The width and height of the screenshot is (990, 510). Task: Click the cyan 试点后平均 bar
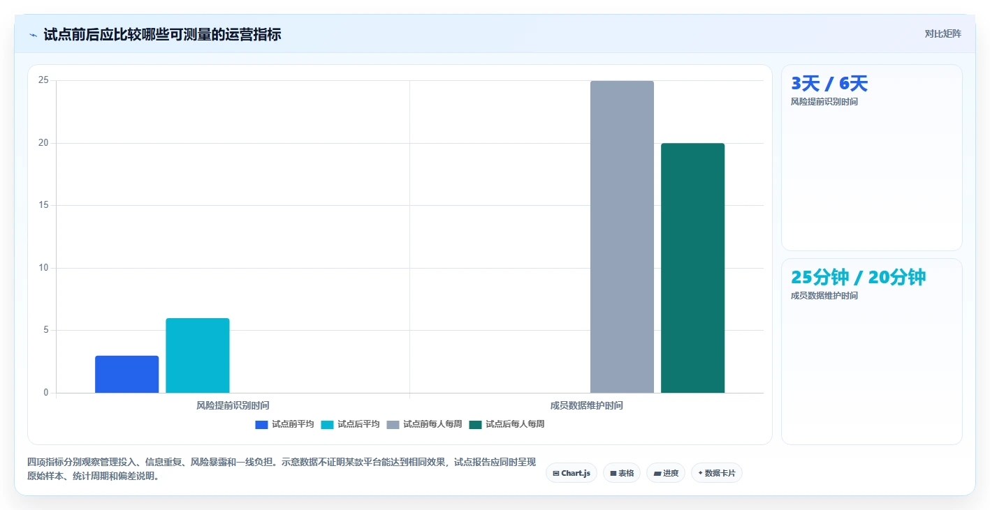198,356
